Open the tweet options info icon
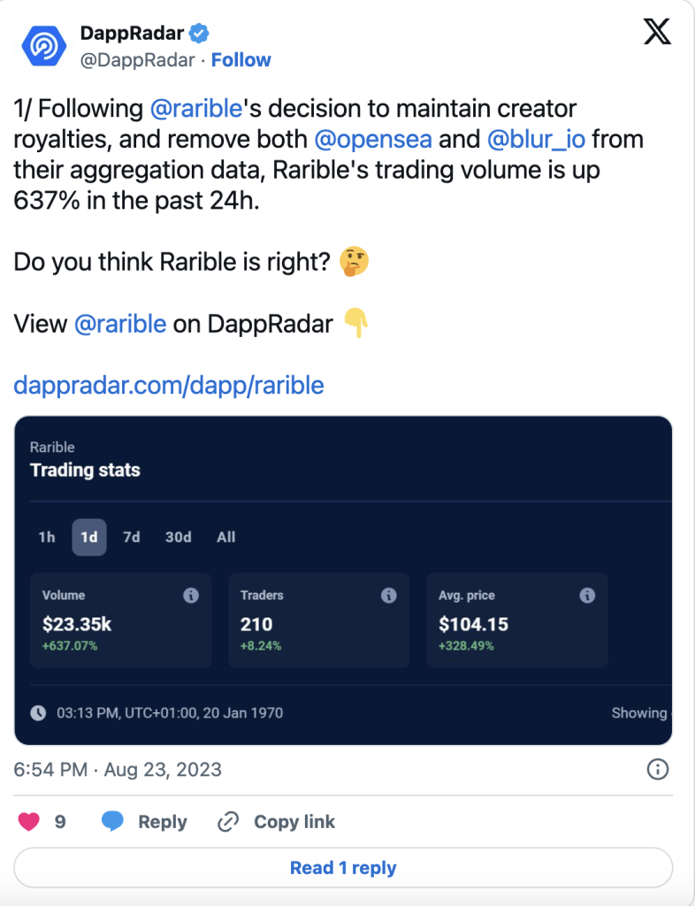 657,770
